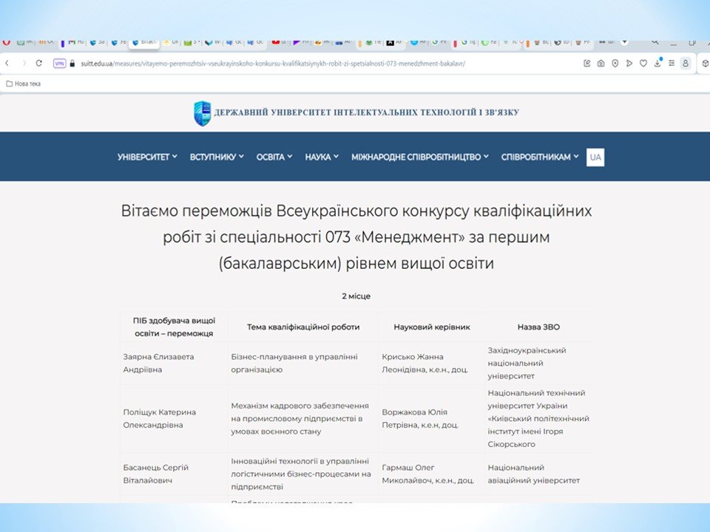
Task: Click the university shield logo
Action: (x=202, y=113)
